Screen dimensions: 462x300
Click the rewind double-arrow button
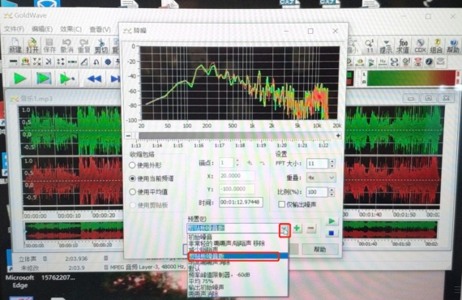pos(95,79)
